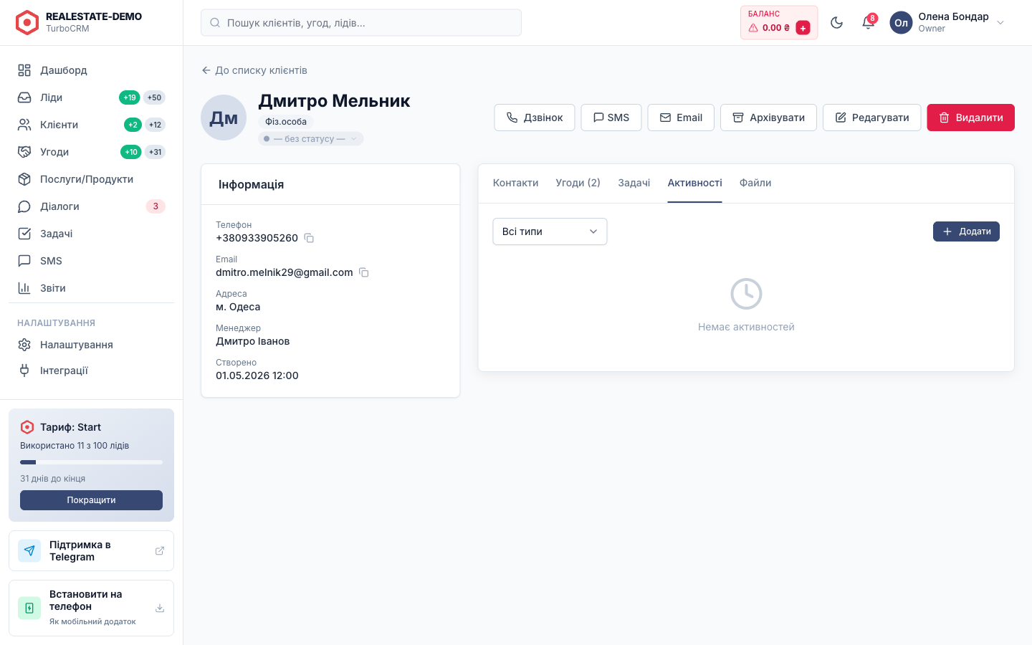Click the +12 badge next to Клієнти
Image resolution: width=1032 pixels, height=645 pixels.
click(x=156, y=125)
